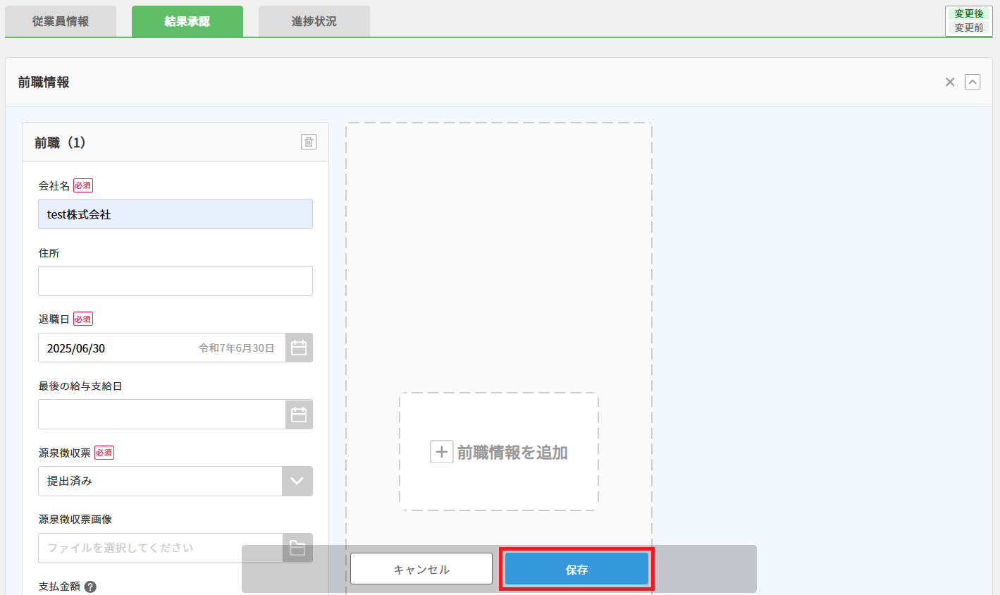Toggle to 変更前 view
Viewport: 1000px width, 595px height.
pyautogui.click(x=968, y=27)
